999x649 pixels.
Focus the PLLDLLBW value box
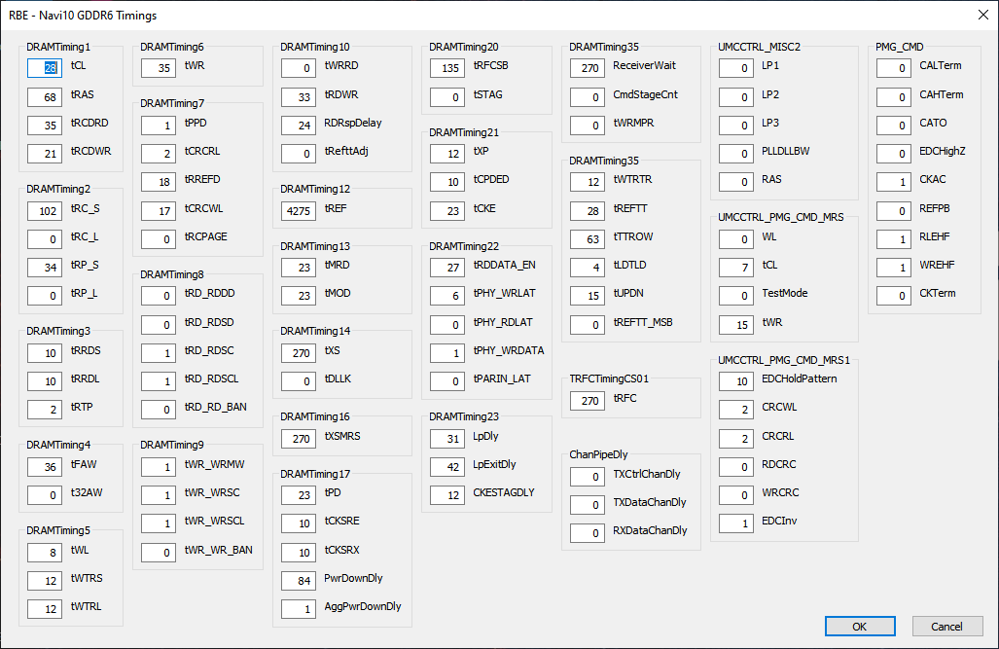coord(736,154)
